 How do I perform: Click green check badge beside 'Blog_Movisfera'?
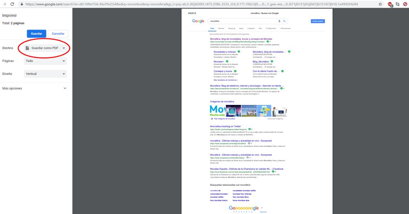(272, 61)
